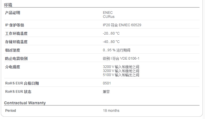205x119 pixels.
Task: Select the 介电强度 label
Action: coord(13,67)
